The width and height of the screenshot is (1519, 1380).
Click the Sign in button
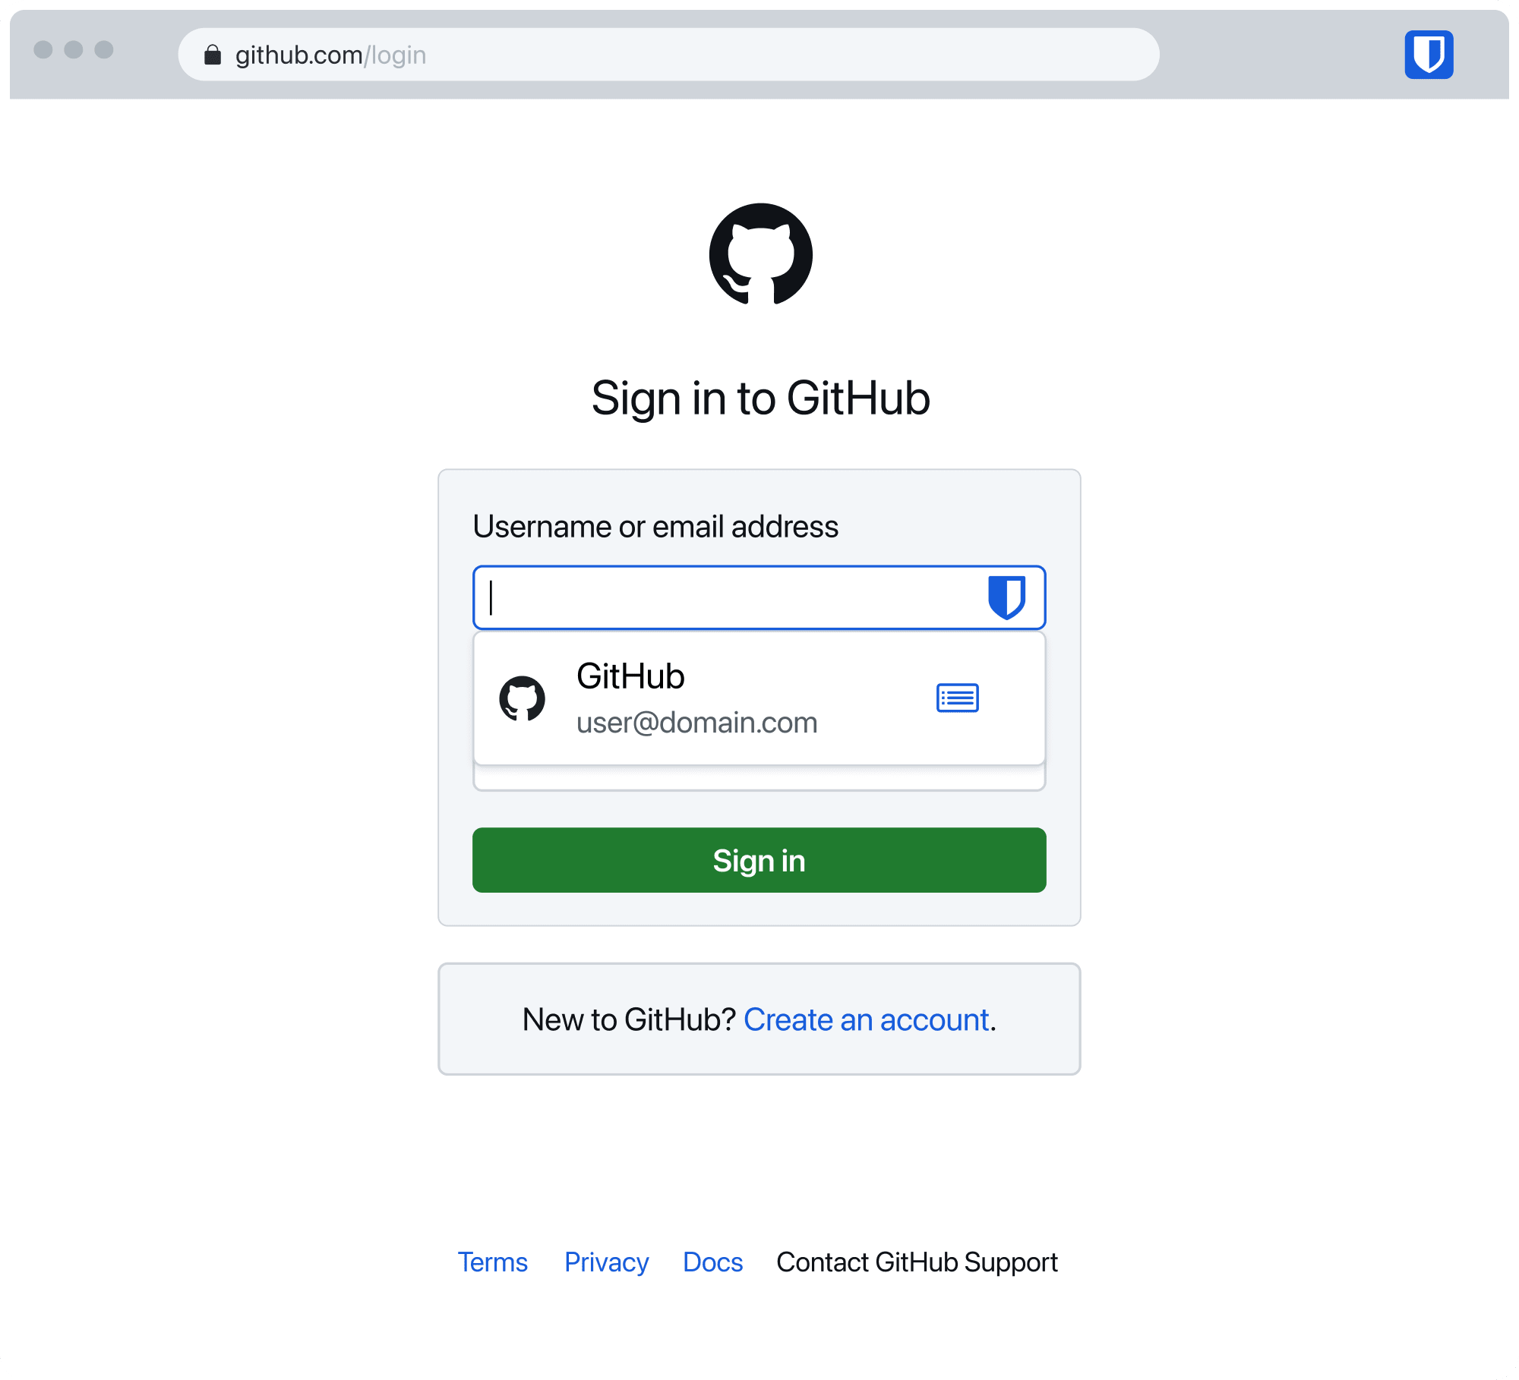click(758, 861)
